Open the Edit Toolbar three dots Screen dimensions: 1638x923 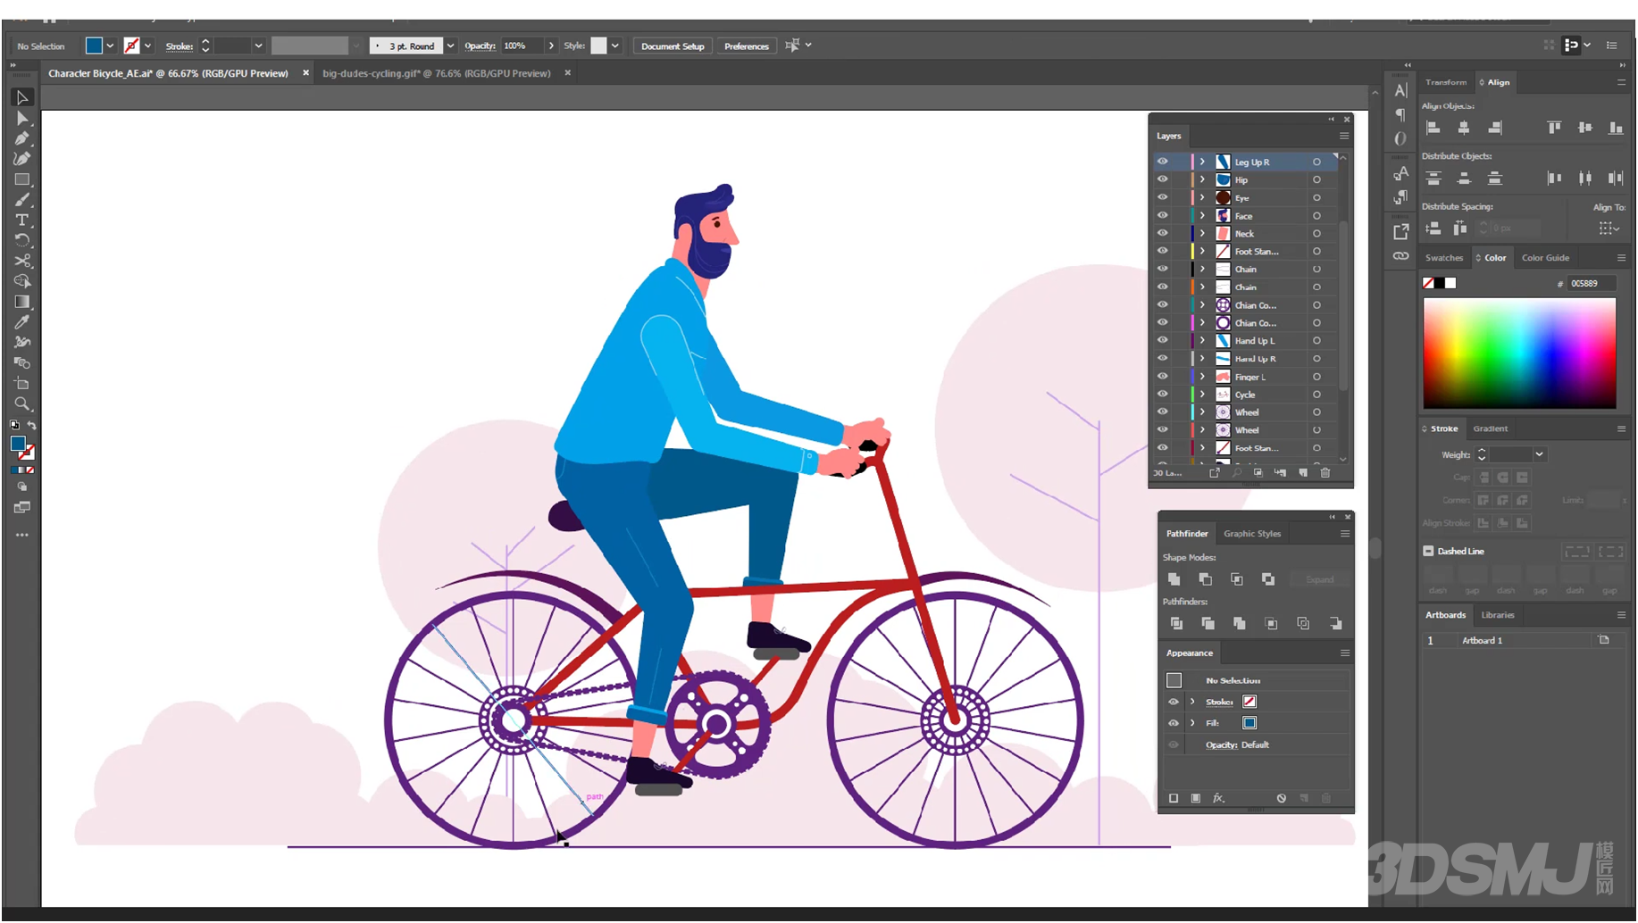pos(22,535)
